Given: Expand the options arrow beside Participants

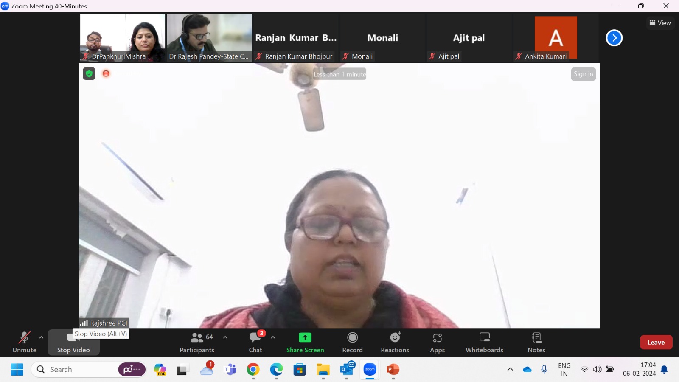Looking at the screenshot, I should [x=225, y=337].
